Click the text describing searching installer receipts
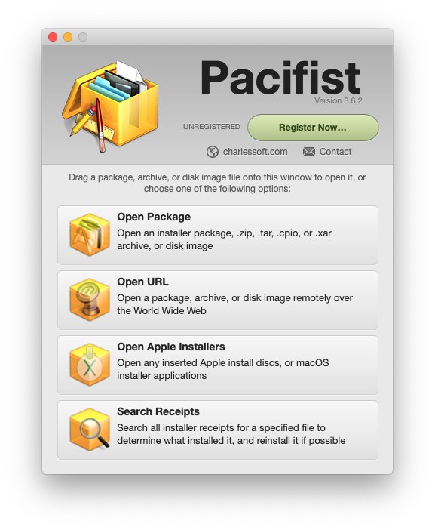Viewport: 435px width, 530px height. click(x=231, y=434)
